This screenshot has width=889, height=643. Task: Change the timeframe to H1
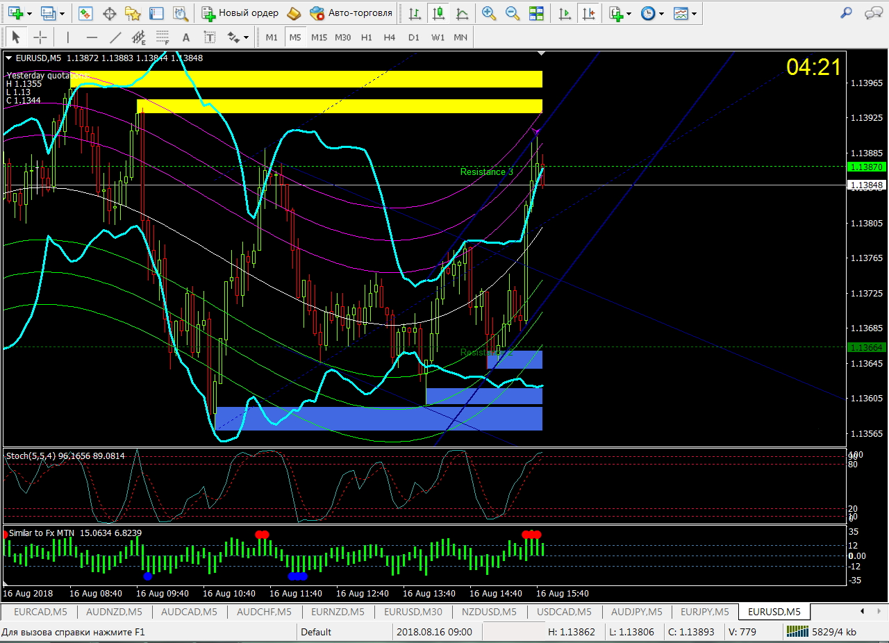pos(367,37)
